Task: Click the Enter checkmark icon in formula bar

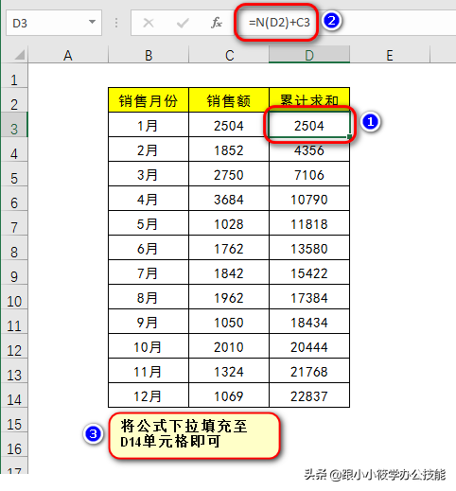Action: click(x=183, y=23)
